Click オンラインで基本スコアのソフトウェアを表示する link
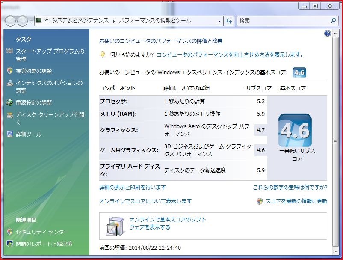Image resolution: width=343 pixels, height=260 pixels. tap(168, 224)
